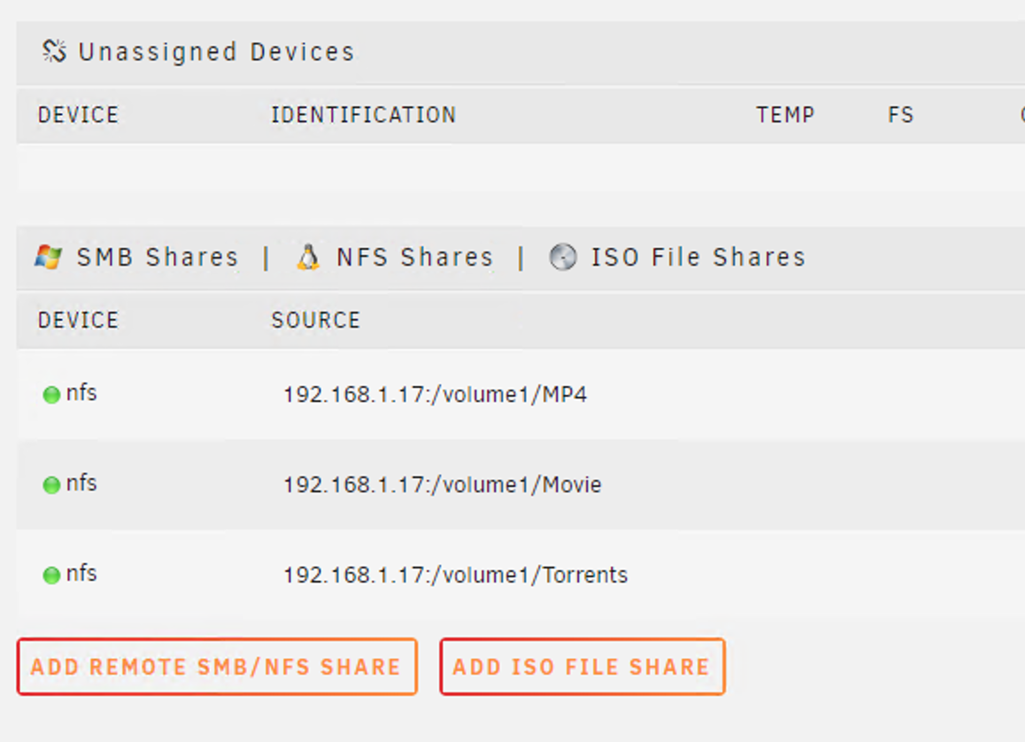The image size is (1025, 742).
Task: Select the SMB Shares heading
Action: click(158, 258)
